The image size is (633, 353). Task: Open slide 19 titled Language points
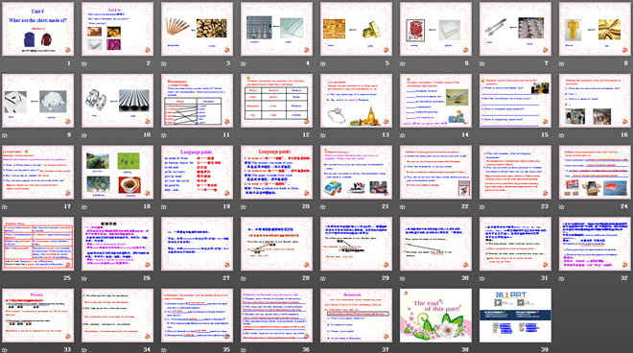tap(197, 172)
